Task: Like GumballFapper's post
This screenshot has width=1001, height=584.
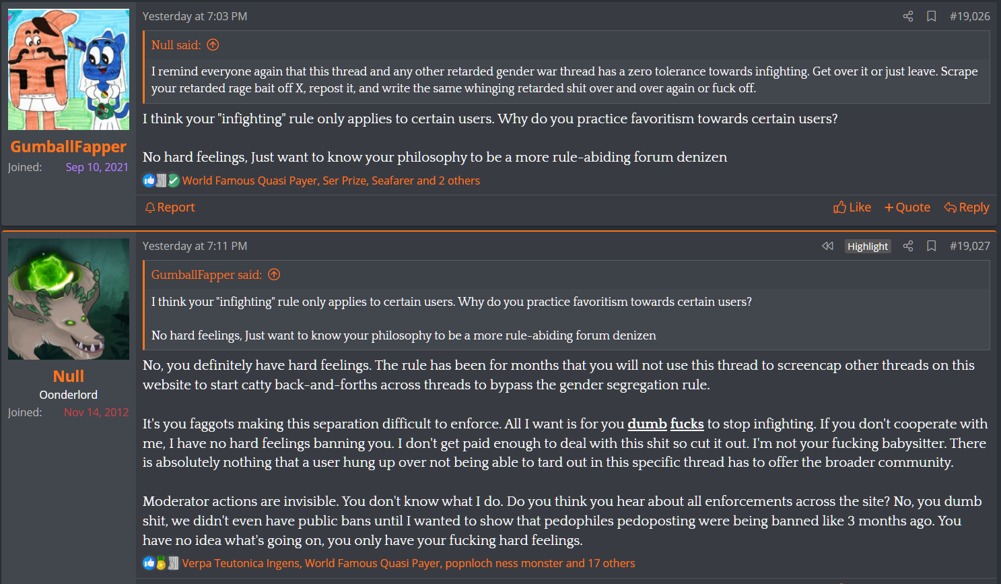Action: point(852,207)
